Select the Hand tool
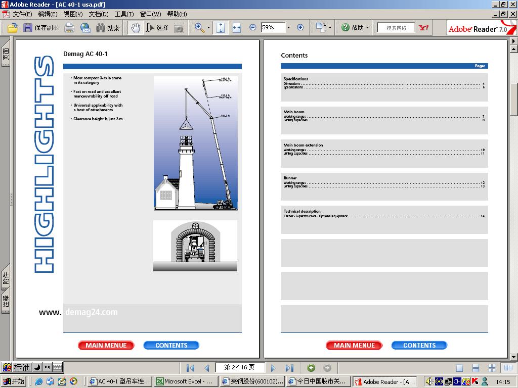518x388 pixels. pos(135,28)
